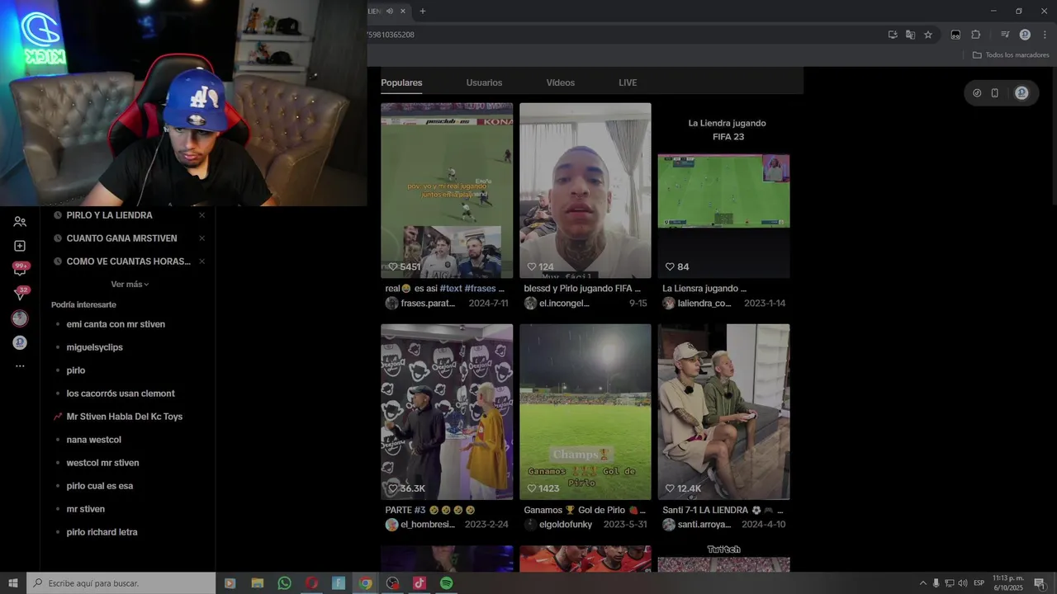Switch to the Usuarios tab
Screen dimensions: 1057x594
[484, 82]
